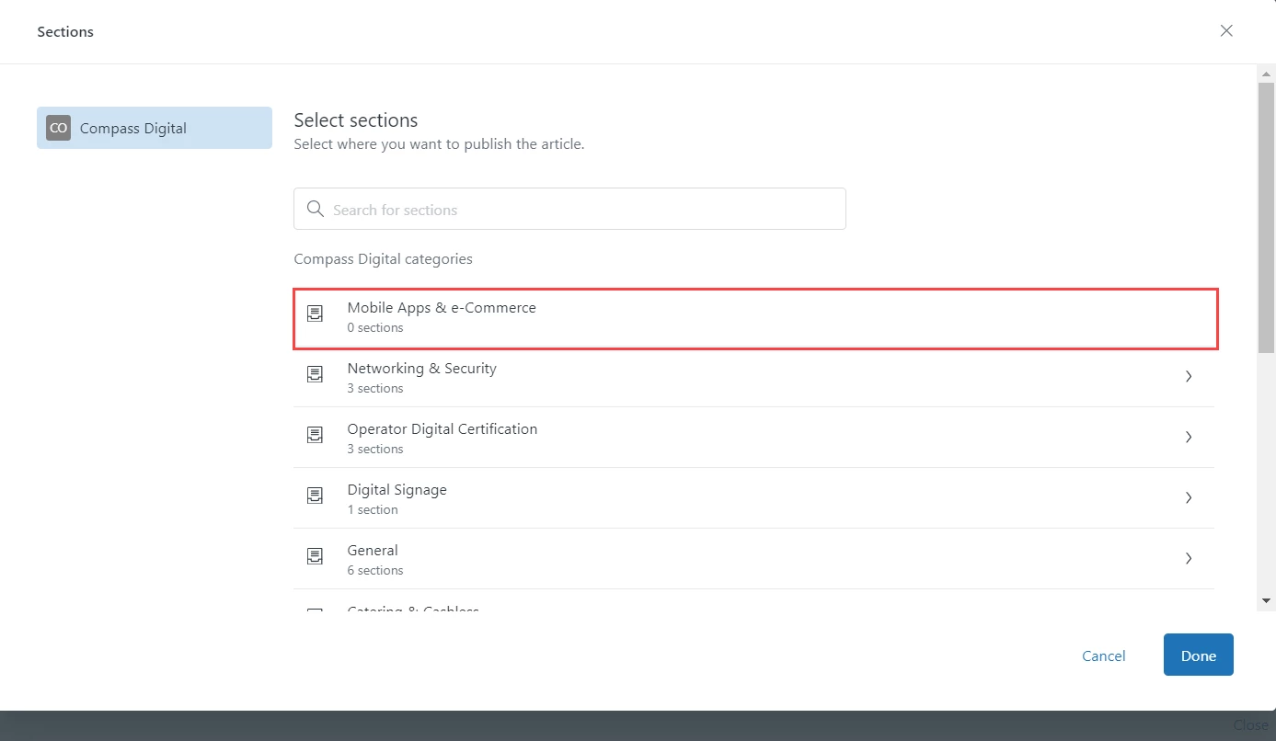Viewport: 1276px width, 741px height.
Task: Expand Digital Signage chevron
Action: coord(1189,497)
